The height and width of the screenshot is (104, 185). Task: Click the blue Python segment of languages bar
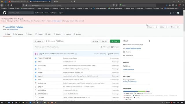point(130,91)
